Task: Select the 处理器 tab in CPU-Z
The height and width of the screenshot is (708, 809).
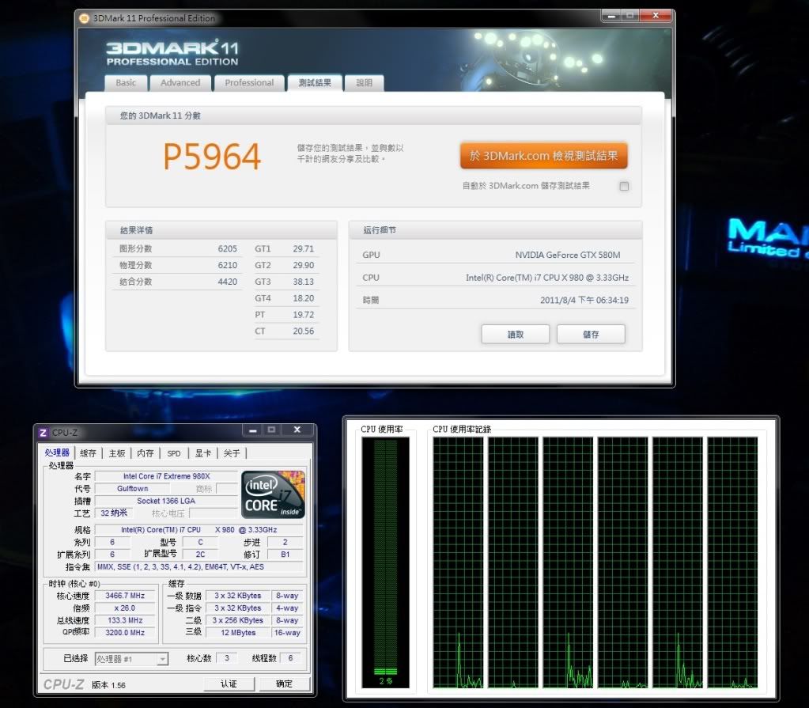Action: pyautogui.click(x=57, y=452)
